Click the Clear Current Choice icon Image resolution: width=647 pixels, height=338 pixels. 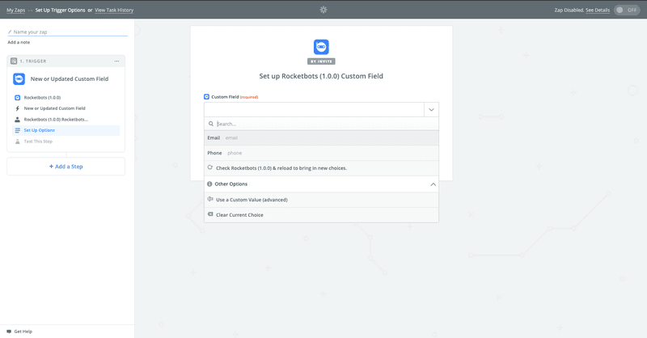[210, 214]
